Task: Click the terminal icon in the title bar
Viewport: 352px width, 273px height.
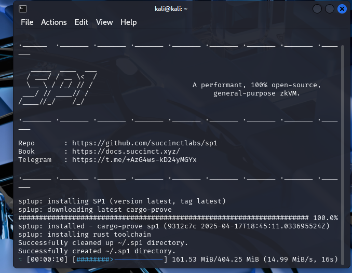Action: click(23, 9)
